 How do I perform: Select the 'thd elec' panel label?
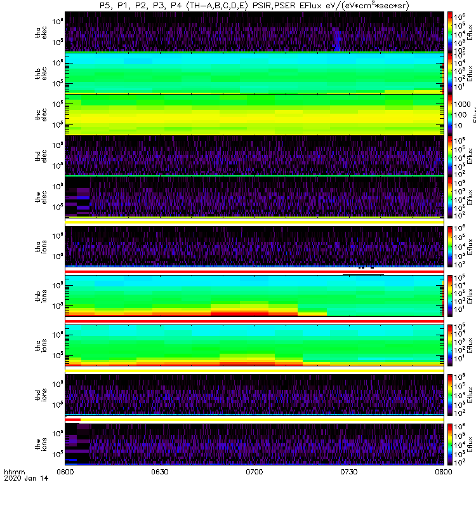coord(41,156)
